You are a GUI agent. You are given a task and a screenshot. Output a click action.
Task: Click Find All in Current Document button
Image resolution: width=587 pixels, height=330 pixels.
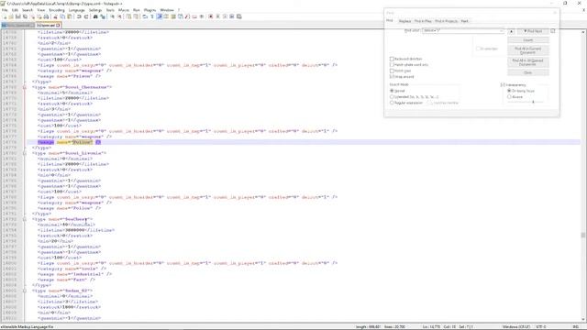tap(528, 50)
